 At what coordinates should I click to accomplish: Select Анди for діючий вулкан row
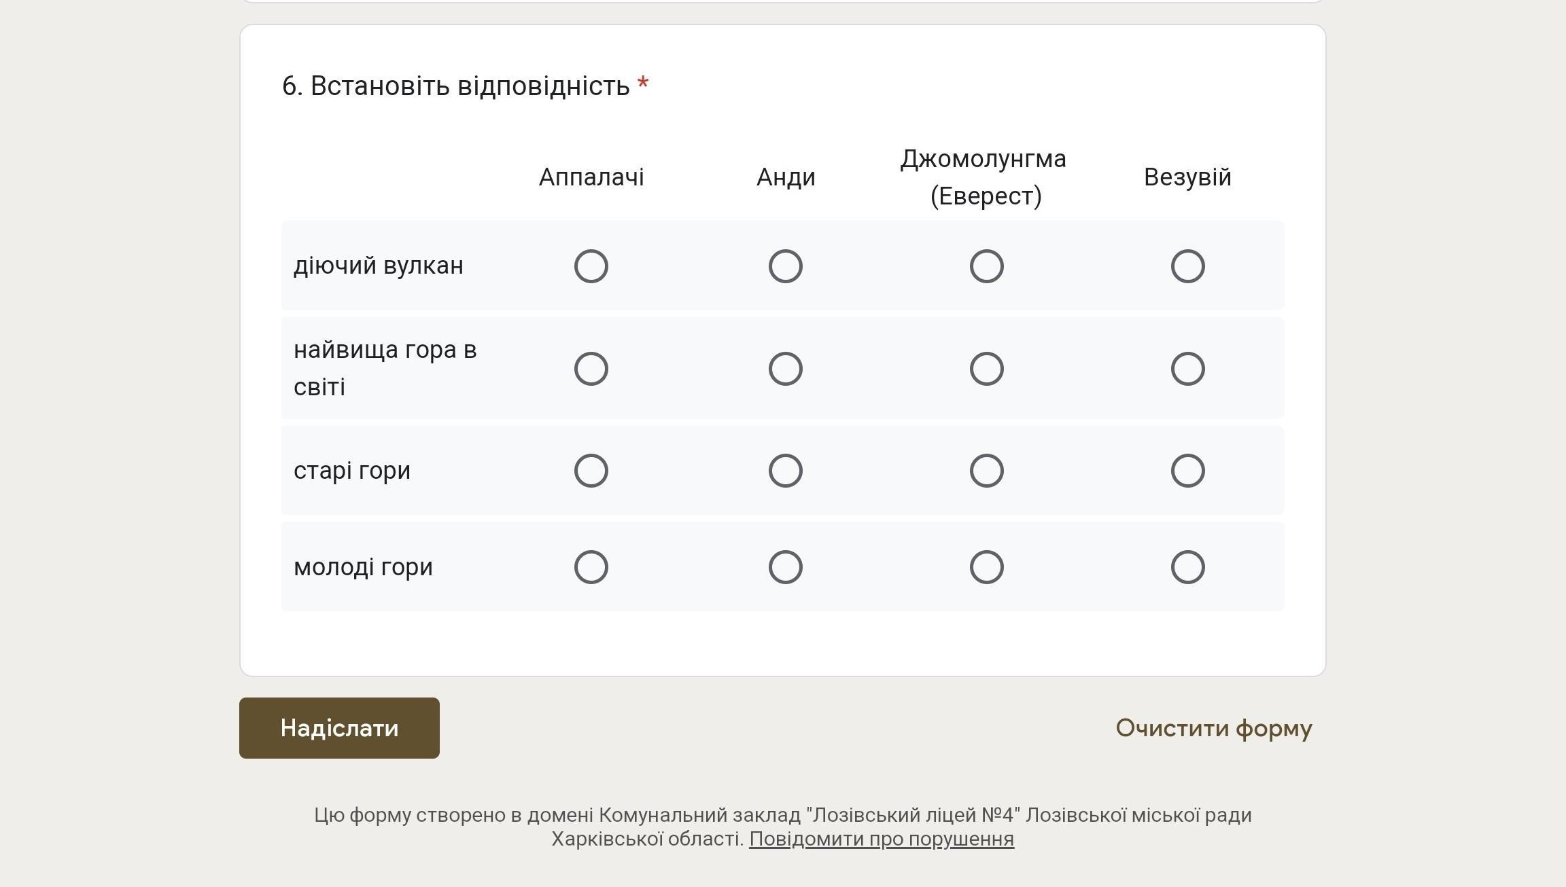point(785,266)
